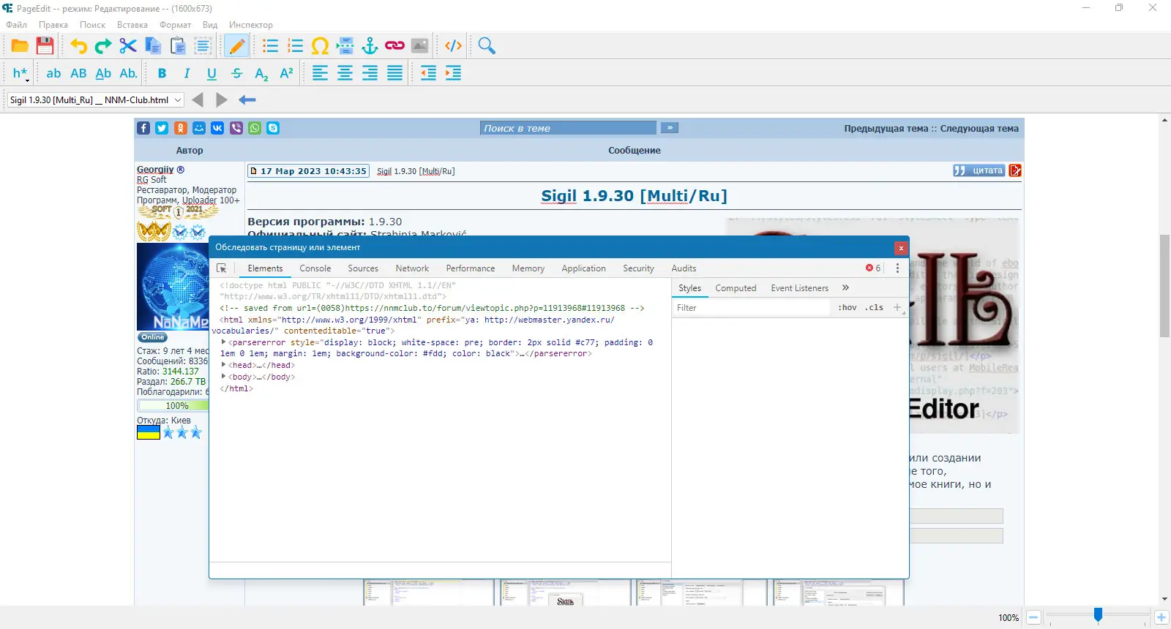Switch to the Console tab

point(315,268)
